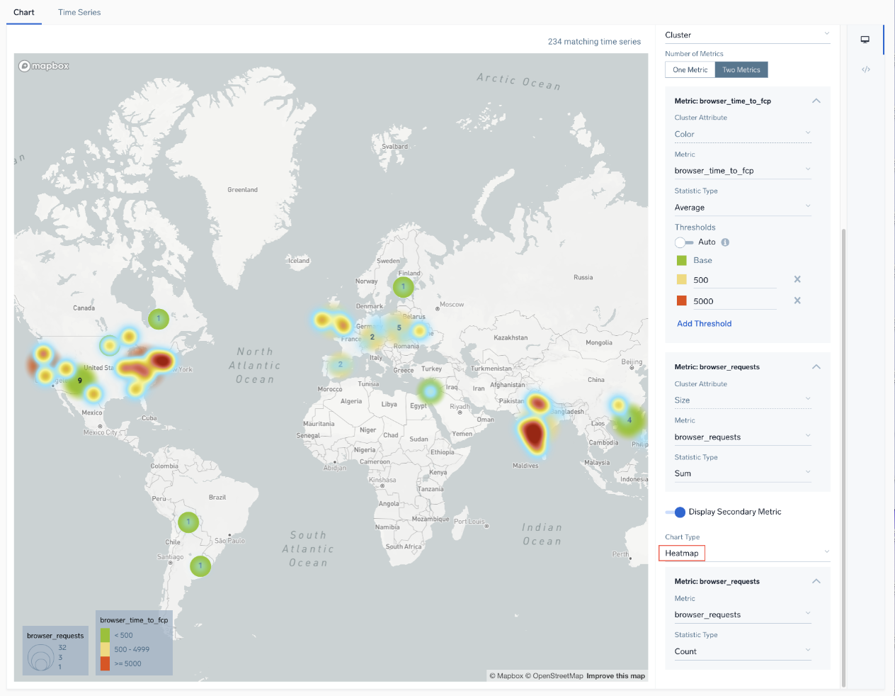Open the Statistic Type dropdown set to Average
The width and height of the screenshot is (895, 696).
click(743, 207)
